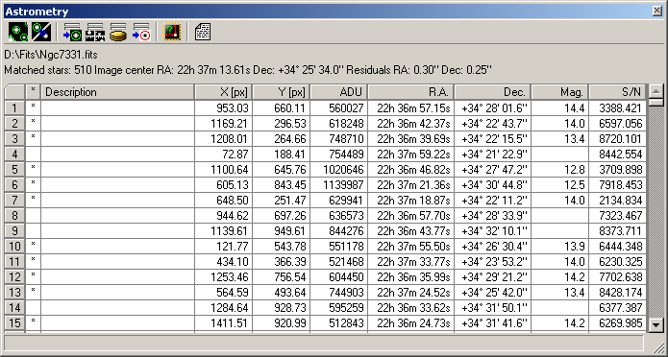668x357 pixels.
Task: Click the scrollbar up arrow
Action: 656,90
